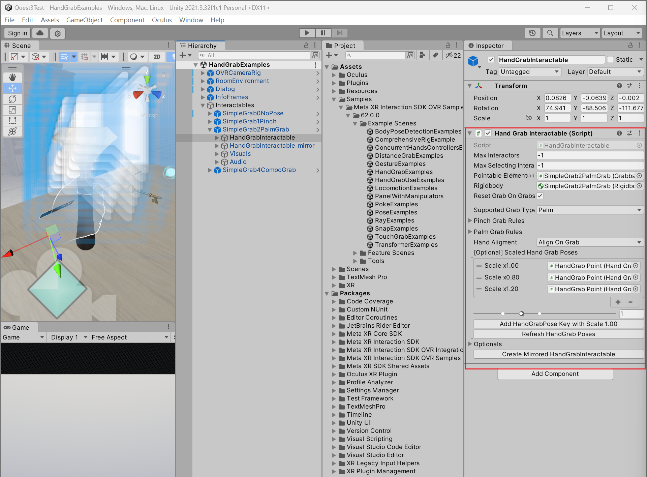Click Create Mirrored HandGrabInteractable button
This screenshot has height=477, width=647.
pos(558,354)
